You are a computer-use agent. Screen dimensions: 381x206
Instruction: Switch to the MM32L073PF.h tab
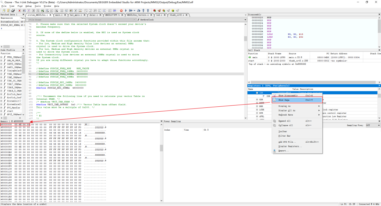(x=112, y=15)
